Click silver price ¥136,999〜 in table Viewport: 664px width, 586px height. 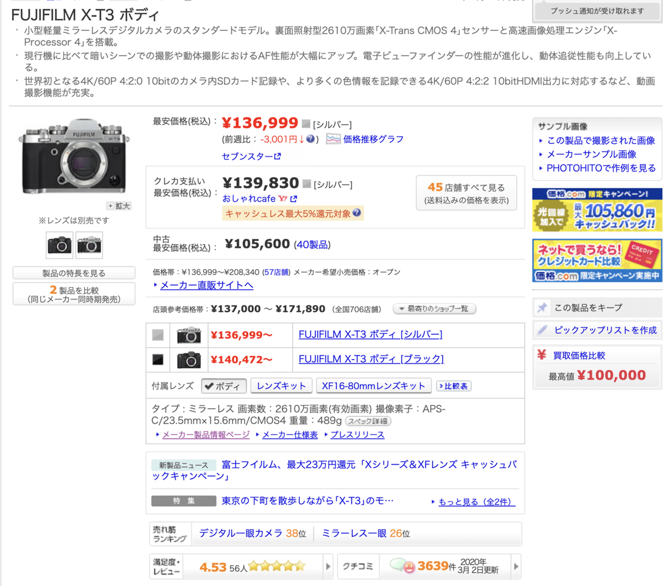[241, 335]
